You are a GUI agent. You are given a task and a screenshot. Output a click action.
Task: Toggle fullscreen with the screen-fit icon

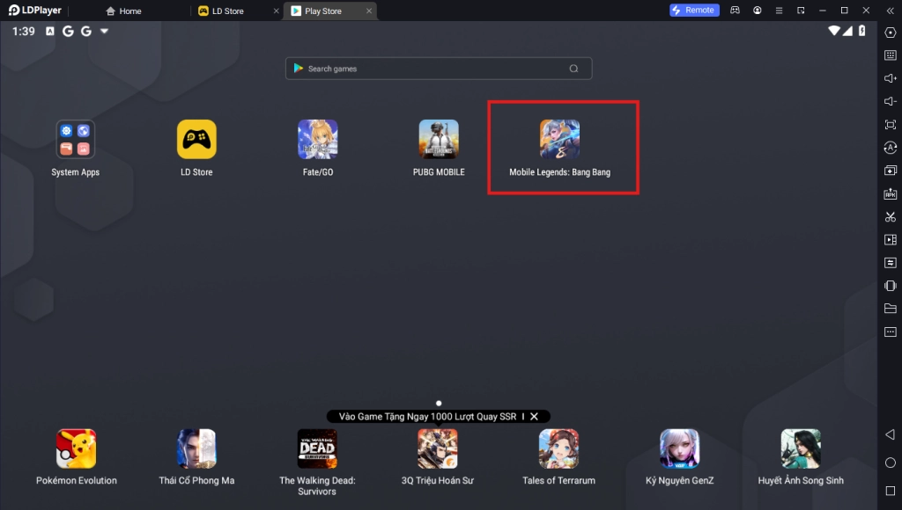890,124
